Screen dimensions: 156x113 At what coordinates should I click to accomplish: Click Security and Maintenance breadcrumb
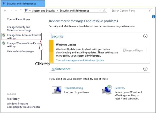pos(75,11)
